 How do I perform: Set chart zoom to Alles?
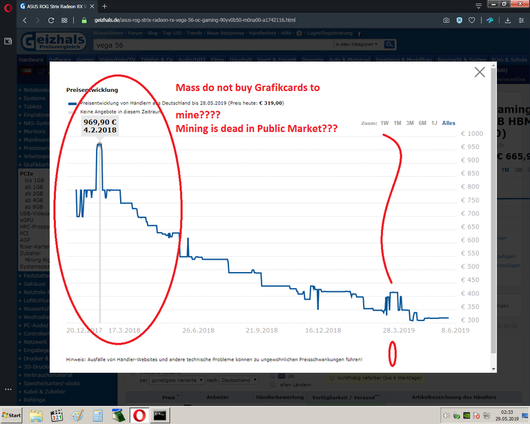click(x=449, y=123)
